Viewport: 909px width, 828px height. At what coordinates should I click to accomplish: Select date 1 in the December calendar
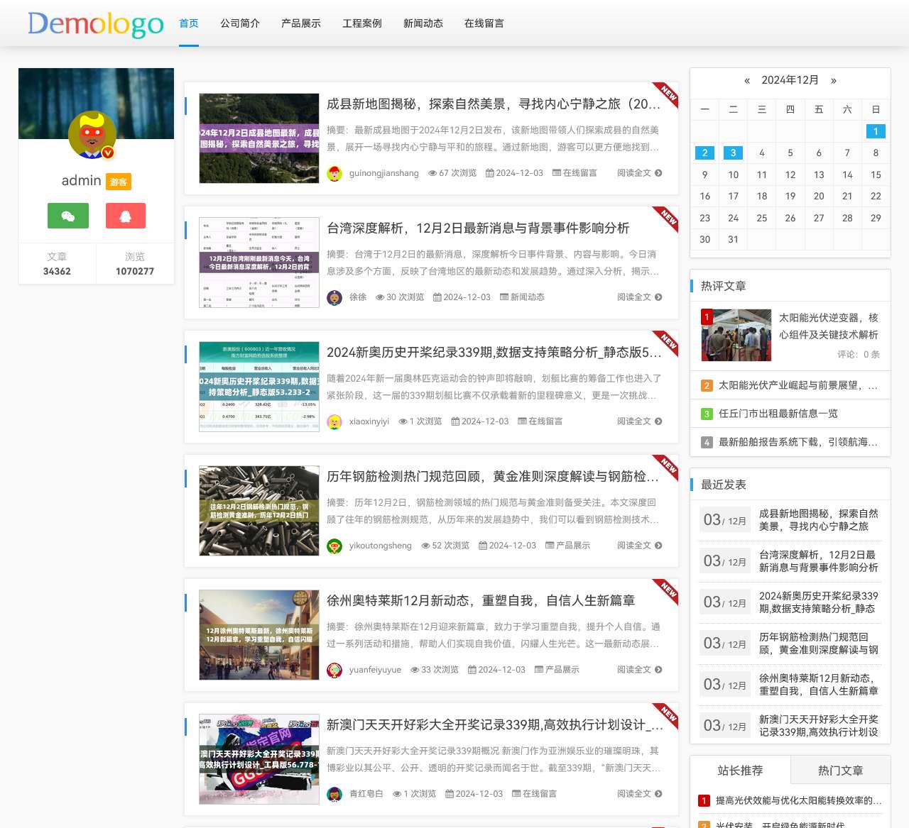[x=876, y=131]
